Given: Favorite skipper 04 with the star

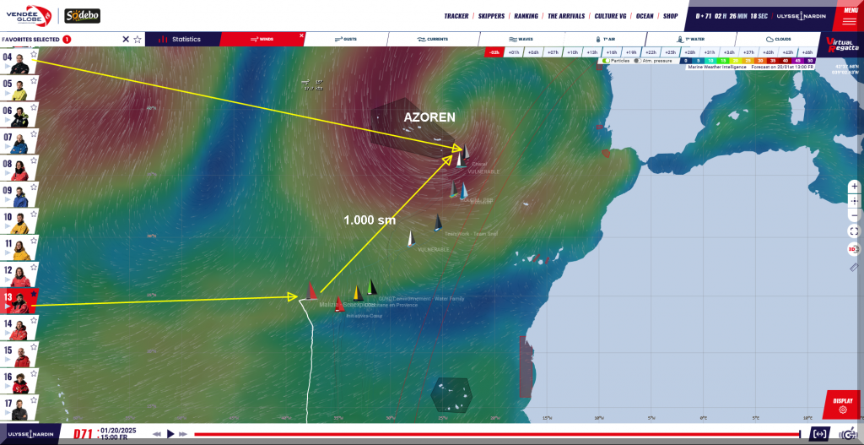Looking at the screenshot, I should tap(34, 55).
